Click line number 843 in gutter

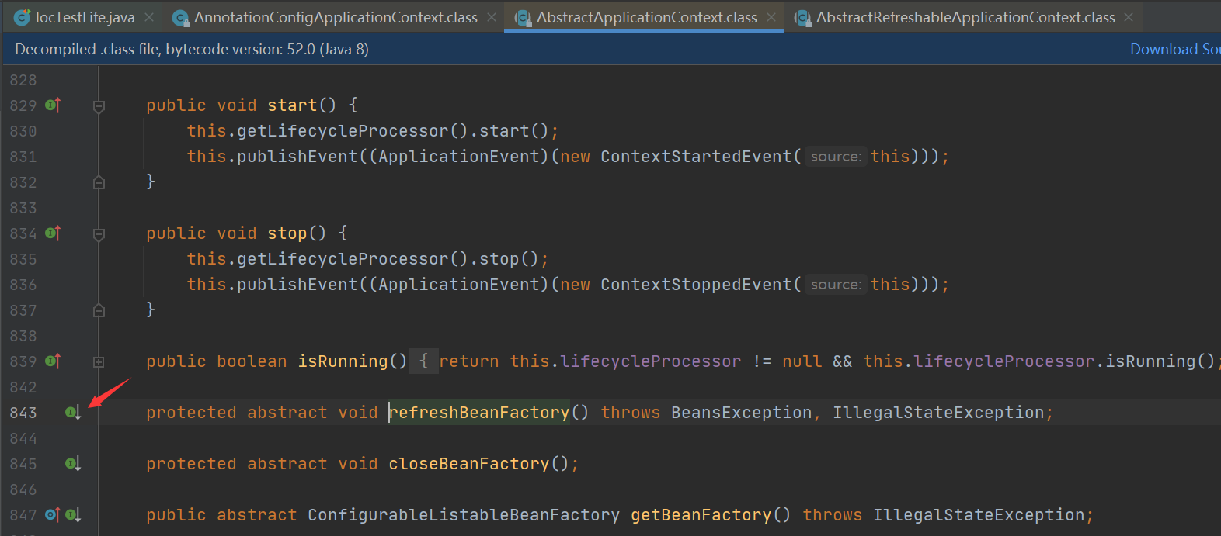(23, 413)
